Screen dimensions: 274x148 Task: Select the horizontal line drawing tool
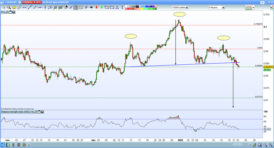coord(25,8)
